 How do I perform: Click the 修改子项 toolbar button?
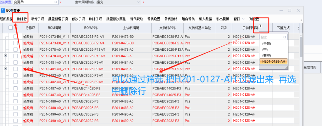pyautogui.click(x=78, y=19)
